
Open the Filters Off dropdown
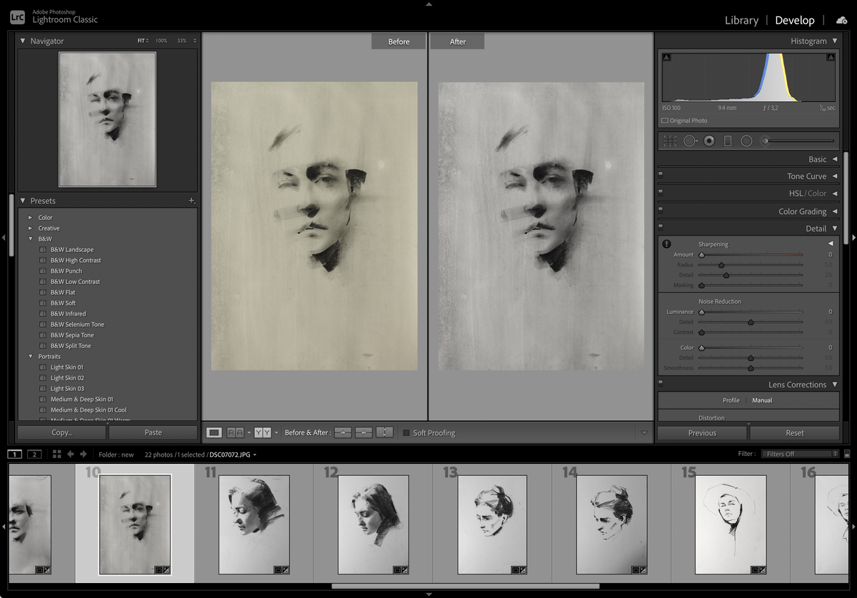pos(800,454)
